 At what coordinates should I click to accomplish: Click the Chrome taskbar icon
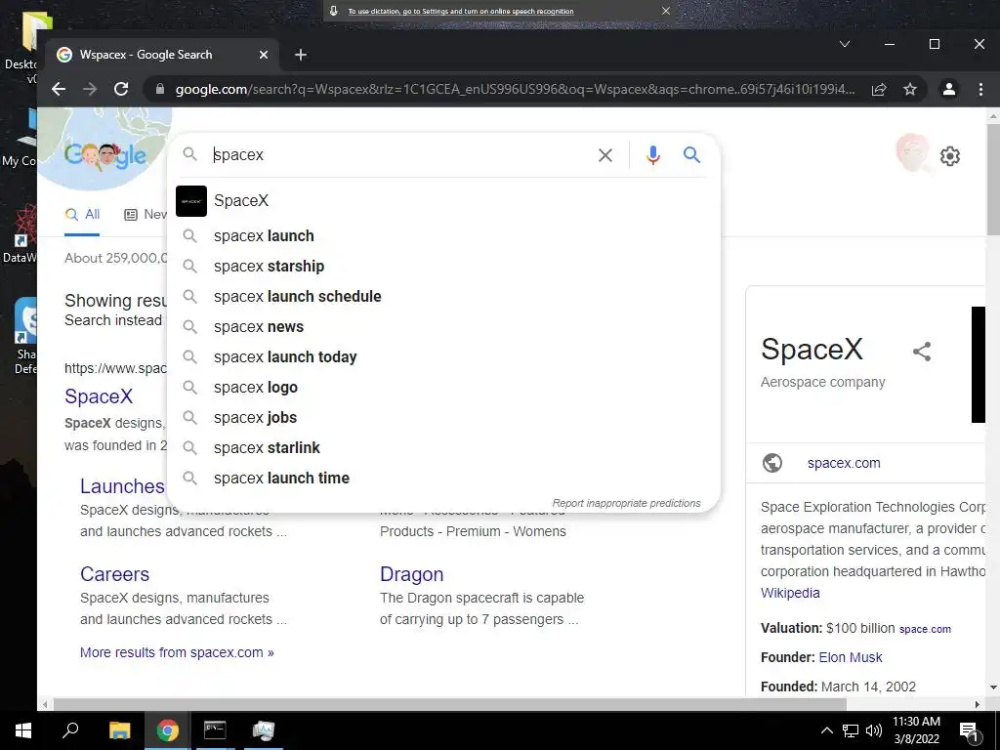pyautogui.click(x=168, y=730)
